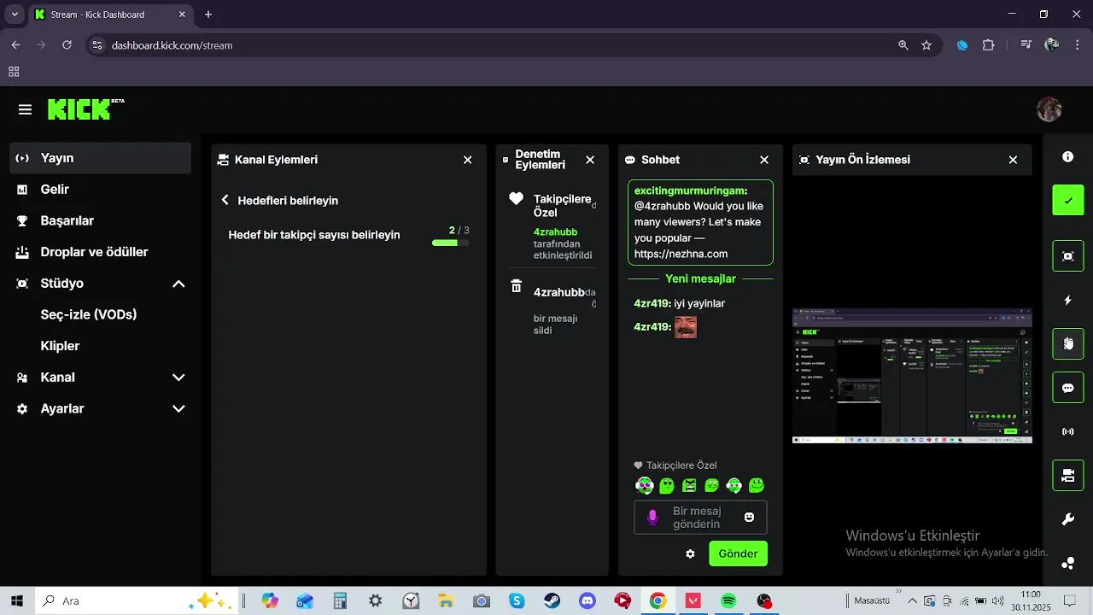This screenshot has width=1093, height=615.
Task: Open Seç-izle (VODs)
Action: [x=89, y=314]
